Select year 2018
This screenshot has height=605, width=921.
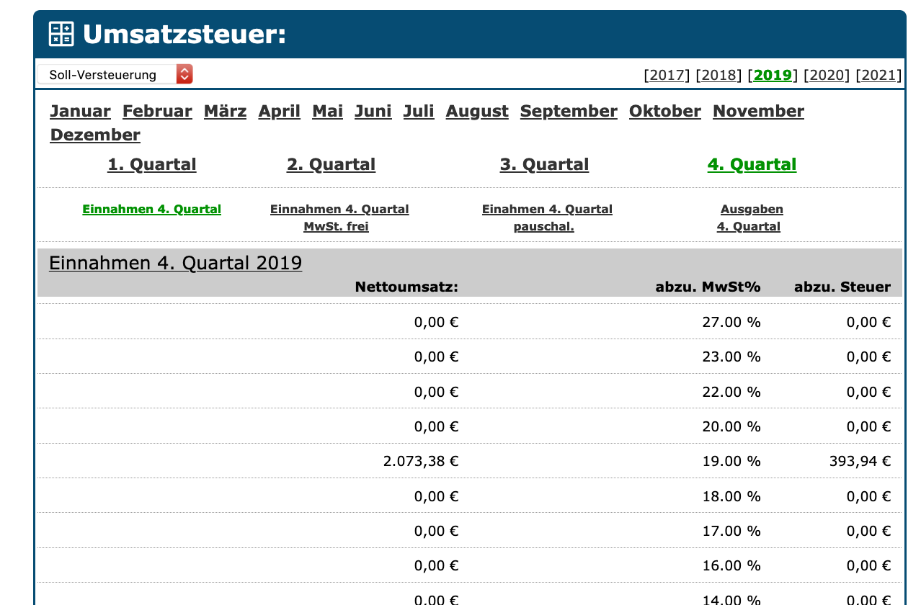click(718, 75)
